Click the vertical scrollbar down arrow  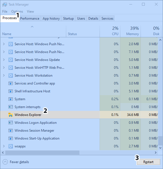point(160,148)
